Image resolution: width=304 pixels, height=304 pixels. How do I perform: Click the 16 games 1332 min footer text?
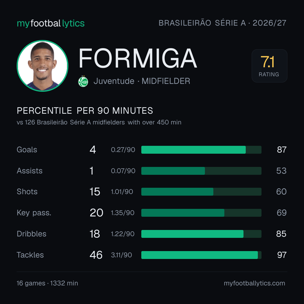(x=47, y=283)
